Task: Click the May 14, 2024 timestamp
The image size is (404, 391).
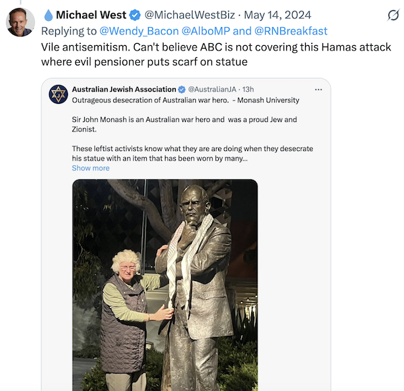Action: [277, 15]
